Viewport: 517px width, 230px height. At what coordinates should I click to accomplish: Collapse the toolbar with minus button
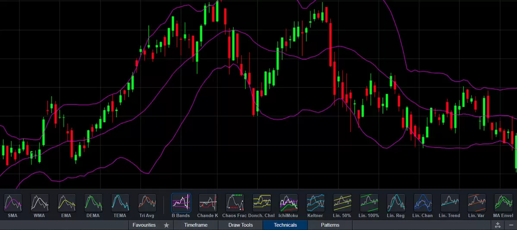pos(511,225)
